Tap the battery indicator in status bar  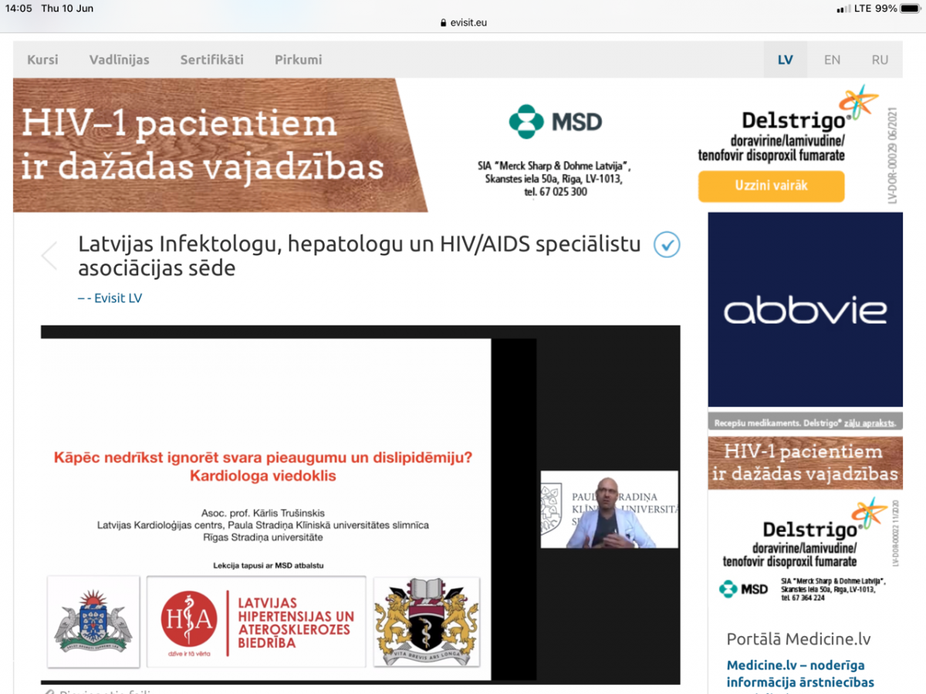click(910, 8)
